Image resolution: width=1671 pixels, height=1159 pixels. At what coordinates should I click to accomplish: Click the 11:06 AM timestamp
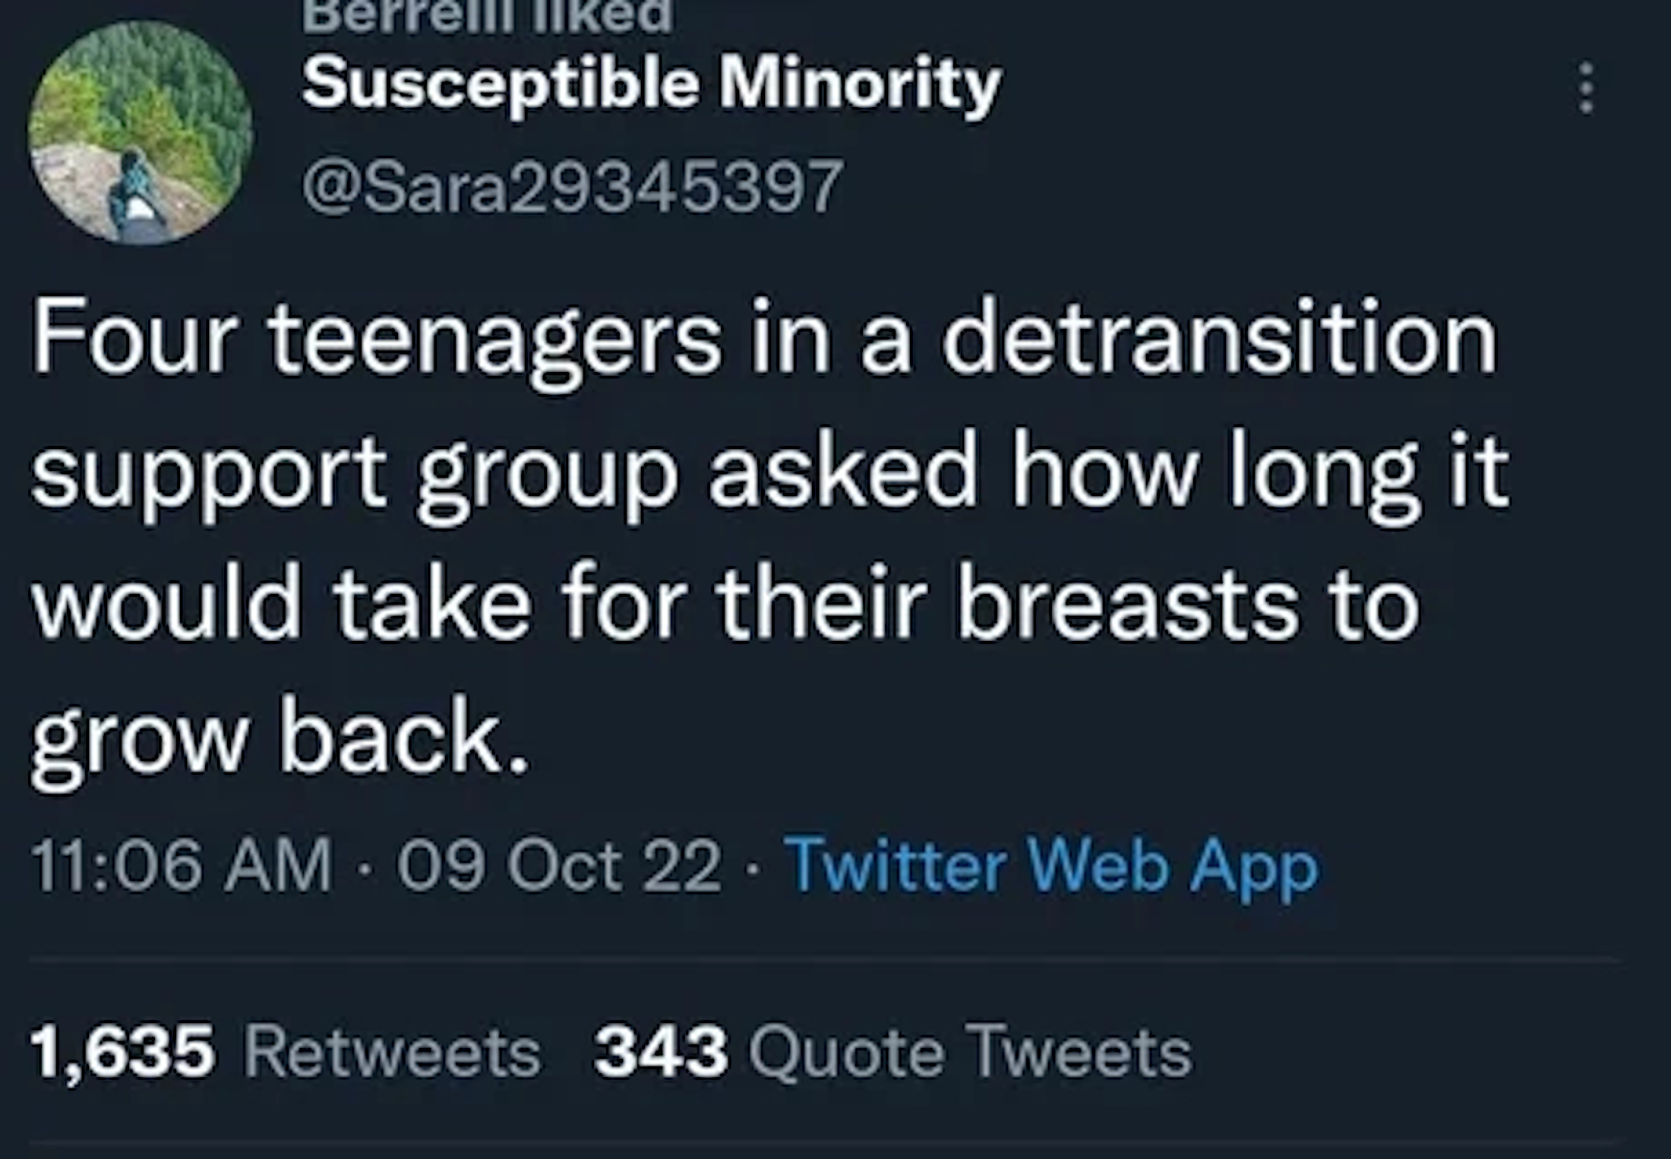[181, 865]
